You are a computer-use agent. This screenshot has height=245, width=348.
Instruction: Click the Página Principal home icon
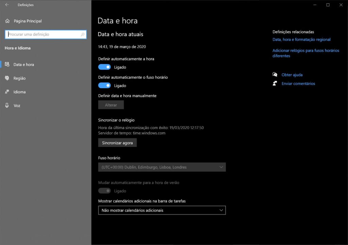(x=7, y=21)
